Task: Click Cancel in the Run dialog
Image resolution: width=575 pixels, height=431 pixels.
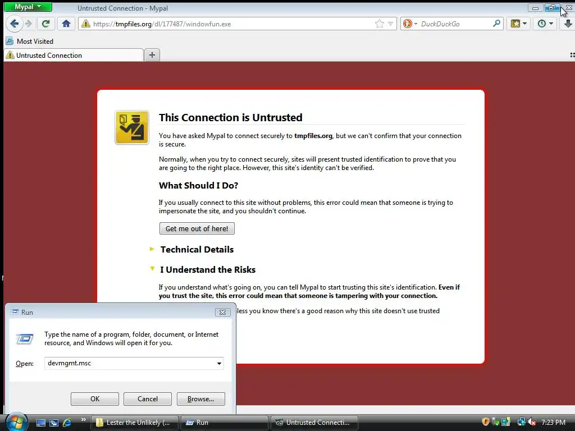Action: (x=148, y=399)
